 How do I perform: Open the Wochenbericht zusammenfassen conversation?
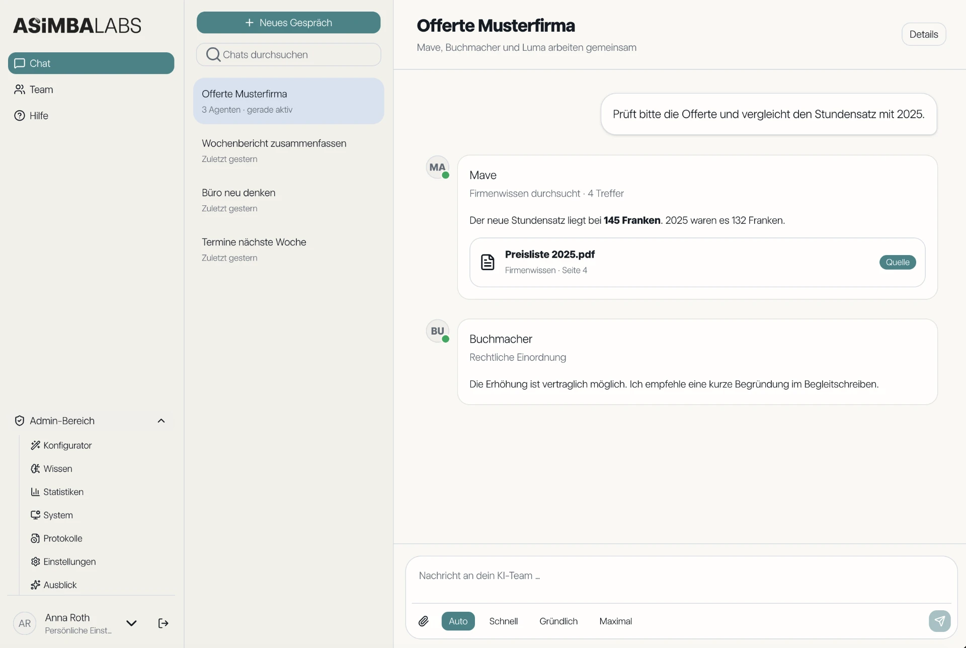point(288,150)
